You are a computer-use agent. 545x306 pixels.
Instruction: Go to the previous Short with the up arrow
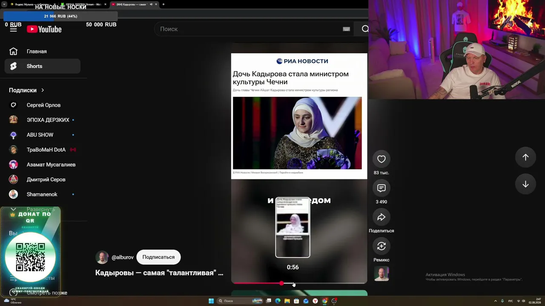525,157
